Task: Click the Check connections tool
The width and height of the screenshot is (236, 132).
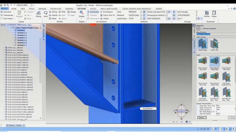Action: (104, 19)
